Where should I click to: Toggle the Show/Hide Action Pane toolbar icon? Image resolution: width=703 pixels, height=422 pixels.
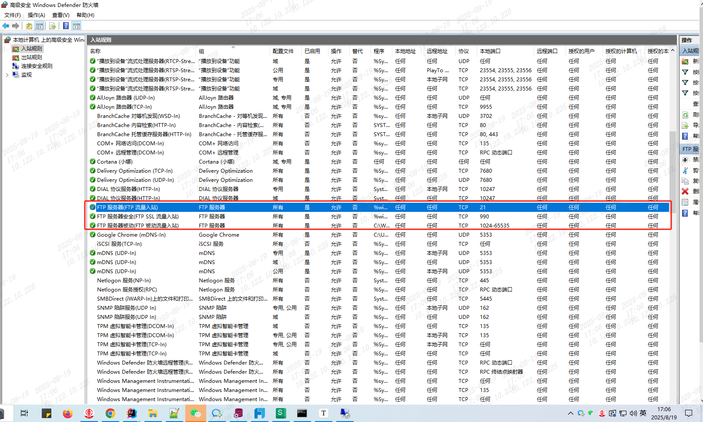pos(77,26)
